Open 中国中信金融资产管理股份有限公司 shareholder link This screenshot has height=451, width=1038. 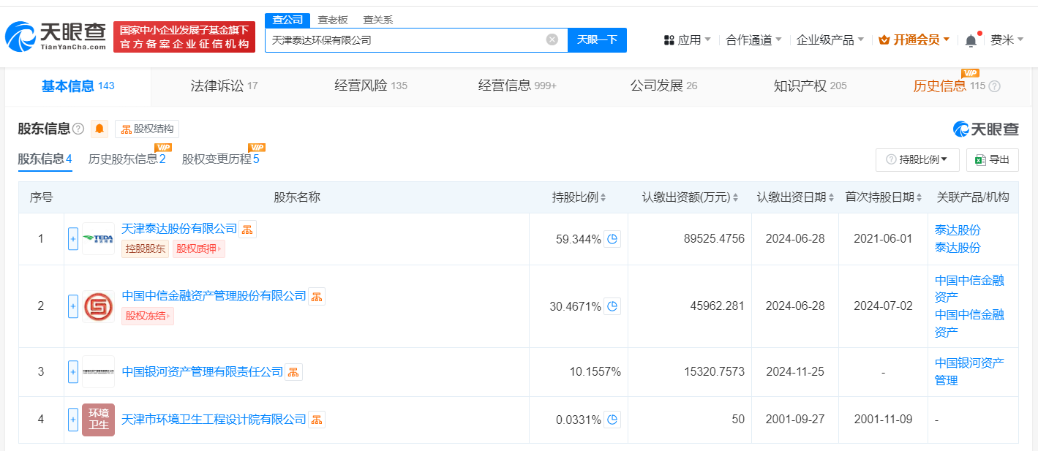[214, 296]
